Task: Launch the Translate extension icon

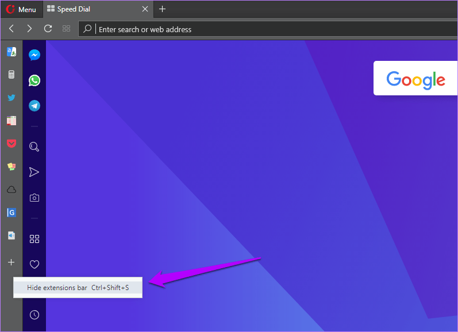Action: tap(11, 52)
